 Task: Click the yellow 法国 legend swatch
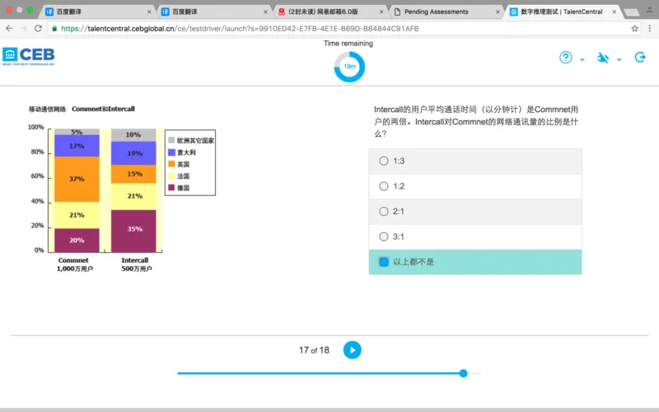click(171, 176)
